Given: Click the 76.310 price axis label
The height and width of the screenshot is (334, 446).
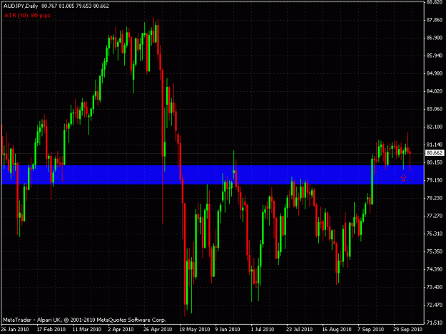Looking at the screenshot, I should tap(435, 234).
